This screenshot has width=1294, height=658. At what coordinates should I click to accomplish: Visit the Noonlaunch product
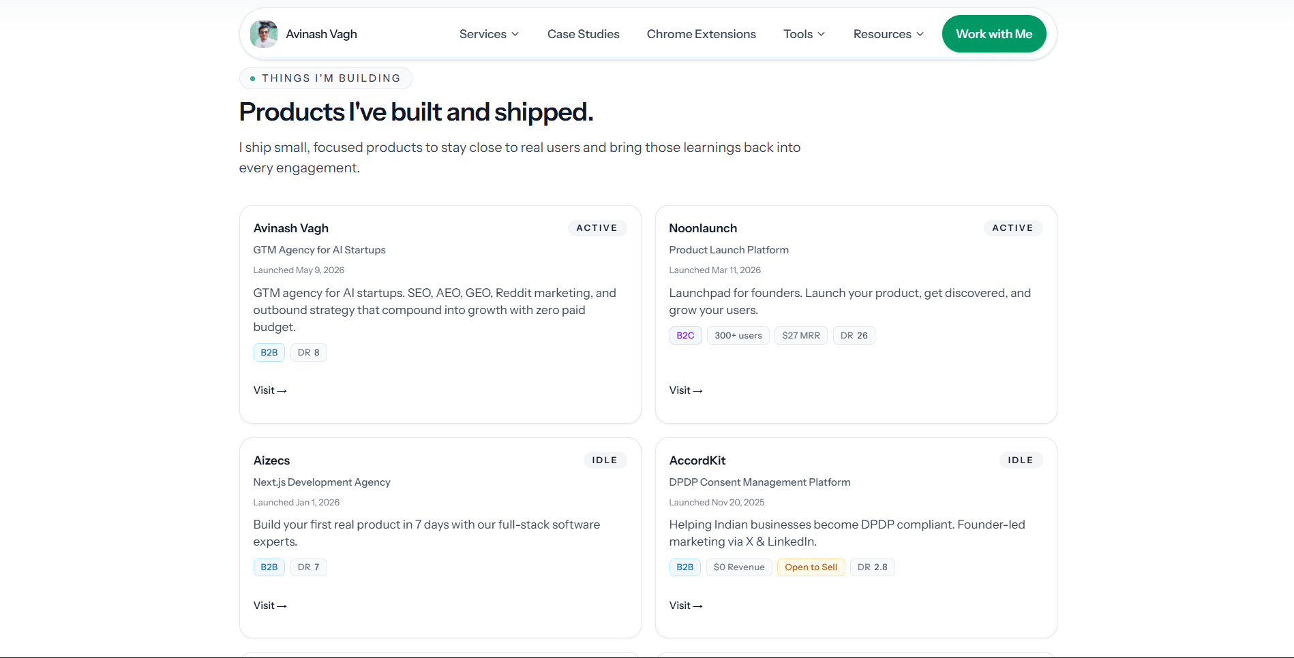(686, 390)
